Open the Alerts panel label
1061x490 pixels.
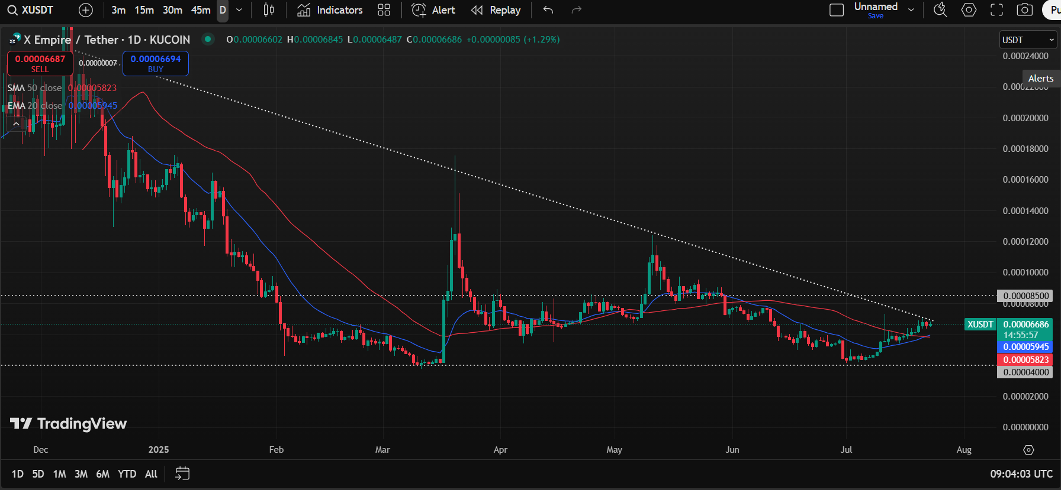[x=1041, y=78]
